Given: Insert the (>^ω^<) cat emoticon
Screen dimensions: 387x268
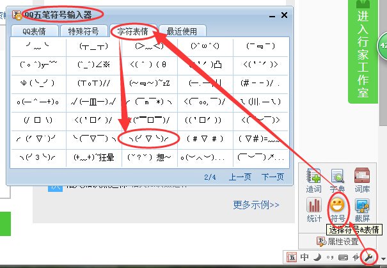Looking at the screenshot, I should [x=205, y=47].
